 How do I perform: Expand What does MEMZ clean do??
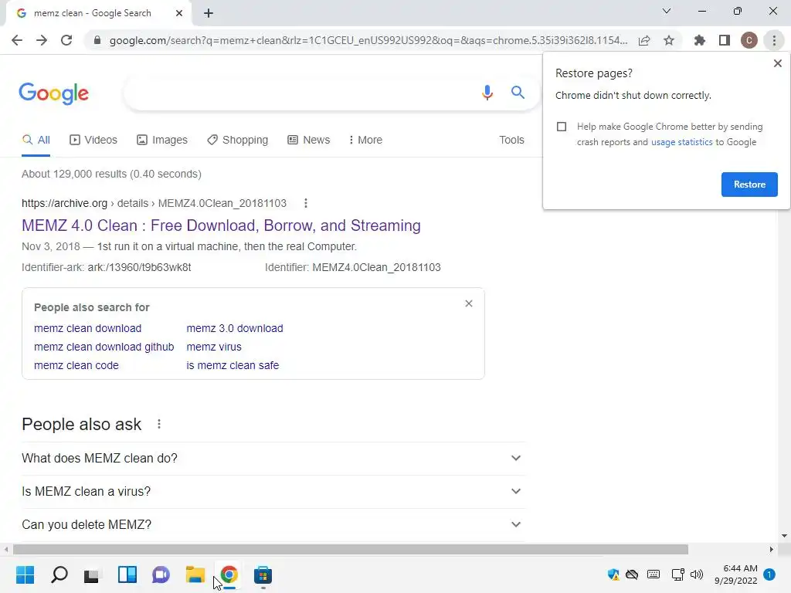coord(273,459)
